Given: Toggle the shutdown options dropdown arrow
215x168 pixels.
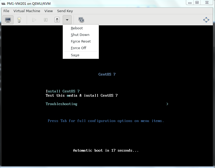Looking at the screenshot, I should point(67,20).
